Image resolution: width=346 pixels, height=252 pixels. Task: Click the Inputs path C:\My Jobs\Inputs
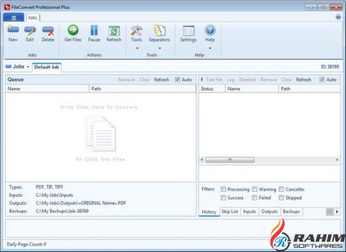point(55,195)
